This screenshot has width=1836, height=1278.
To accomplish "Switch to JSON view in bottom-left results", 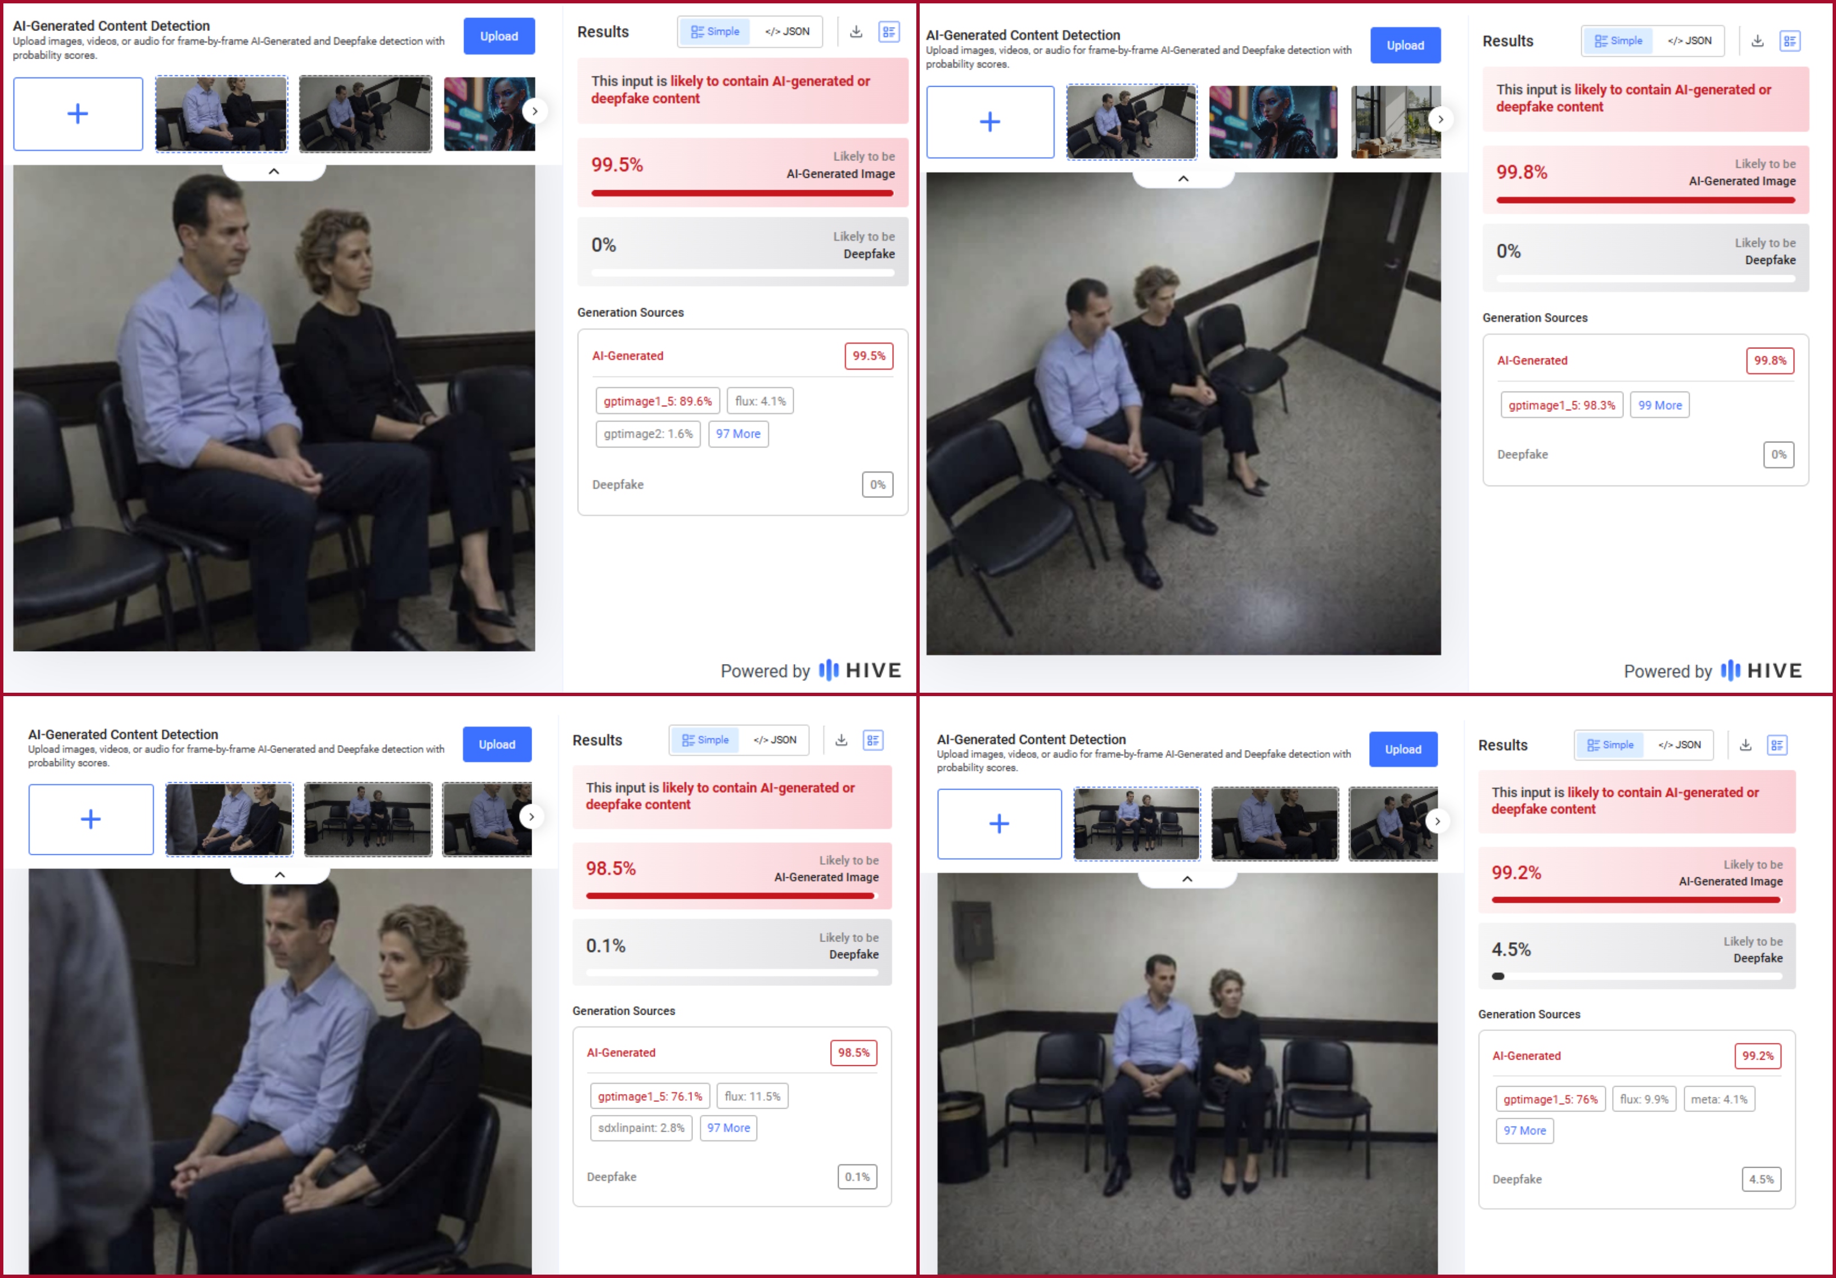I will pos(775,740).
